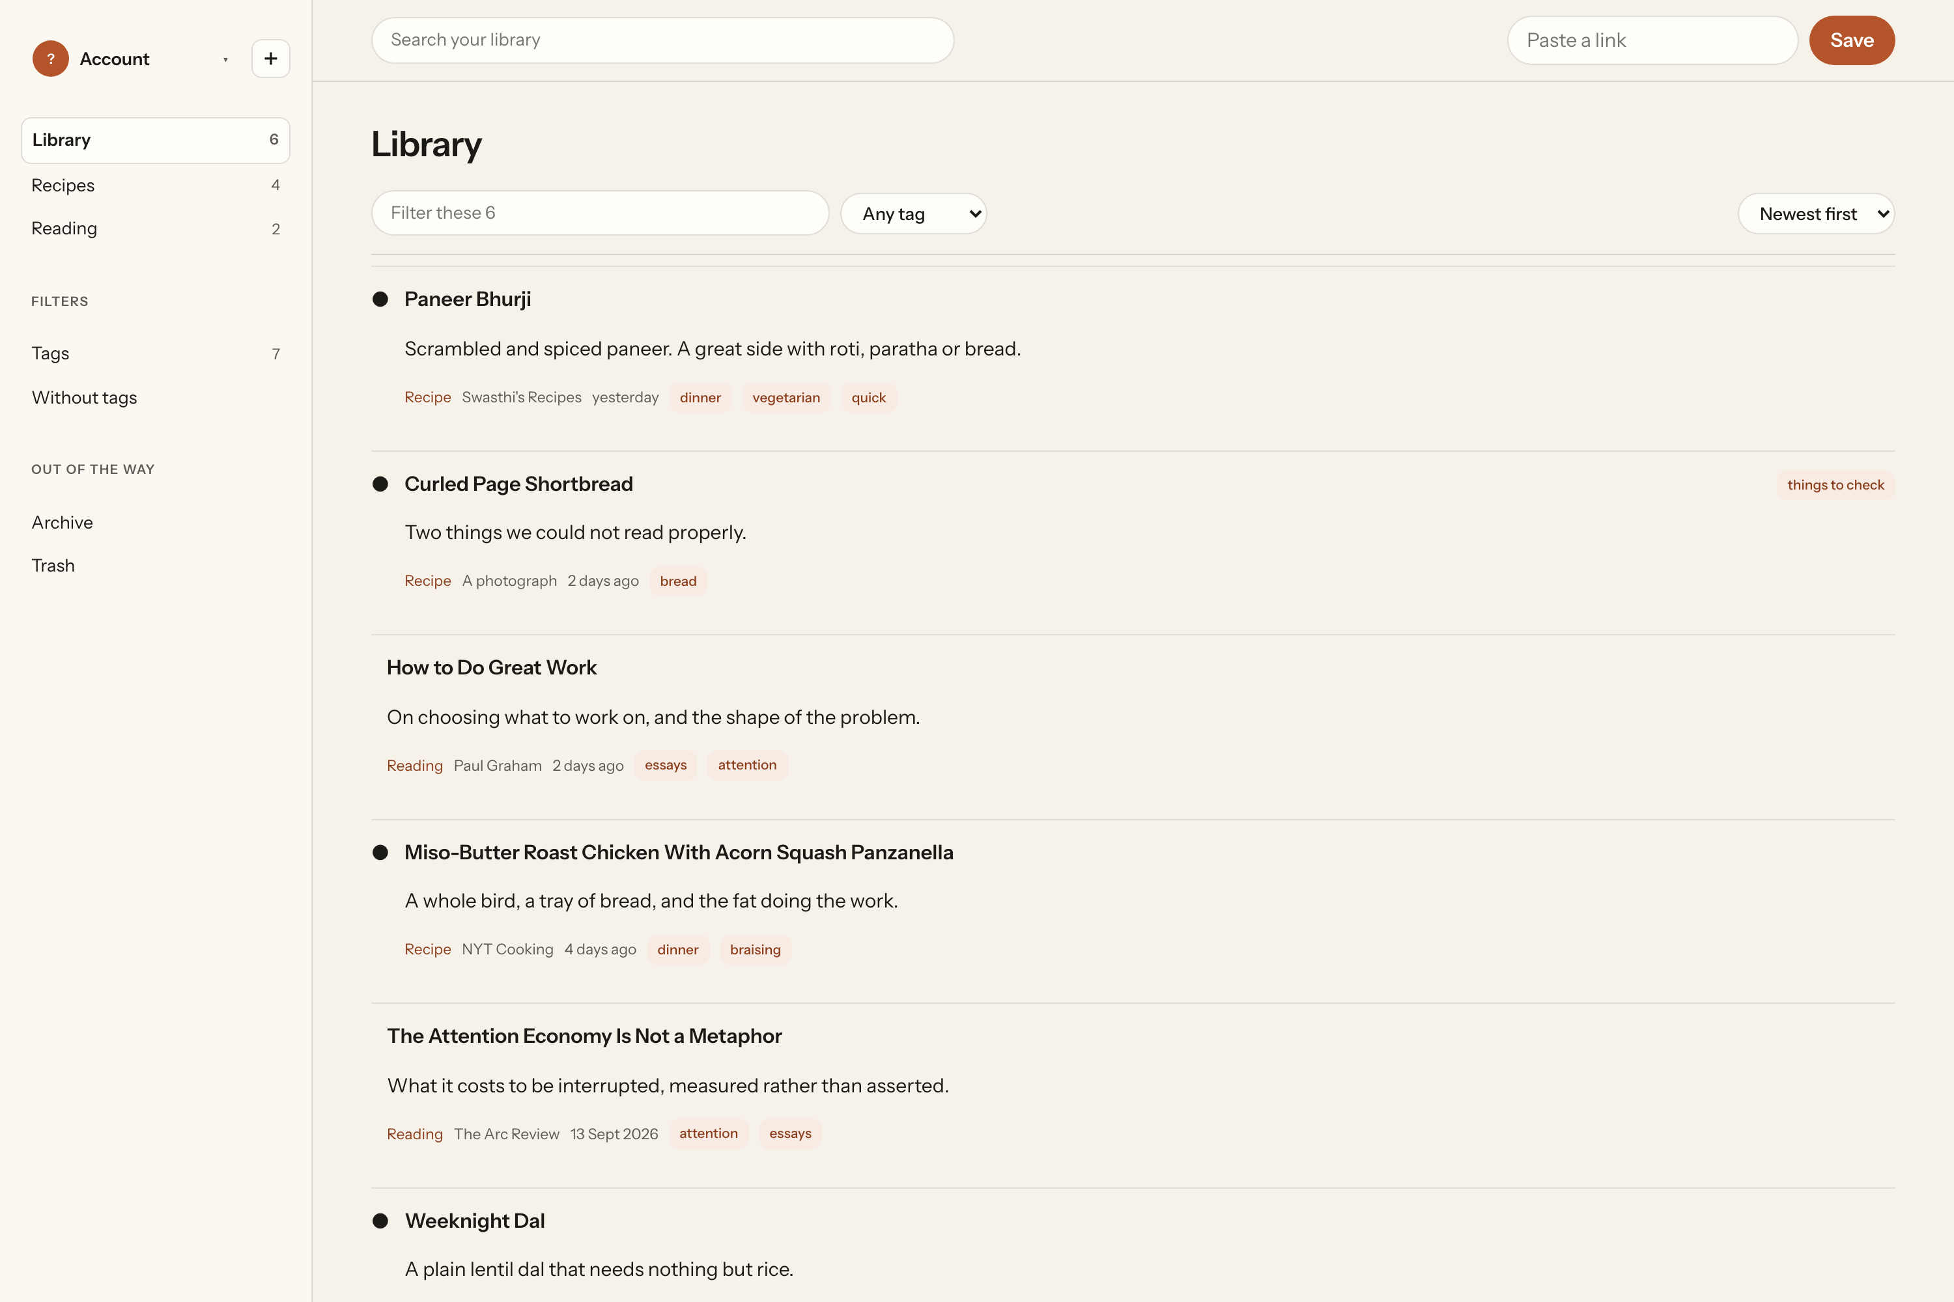Open Miso-Butter Roast Chicken recipe title
This screenshot has width=1954, height=1302.
(x=679, y=853)
